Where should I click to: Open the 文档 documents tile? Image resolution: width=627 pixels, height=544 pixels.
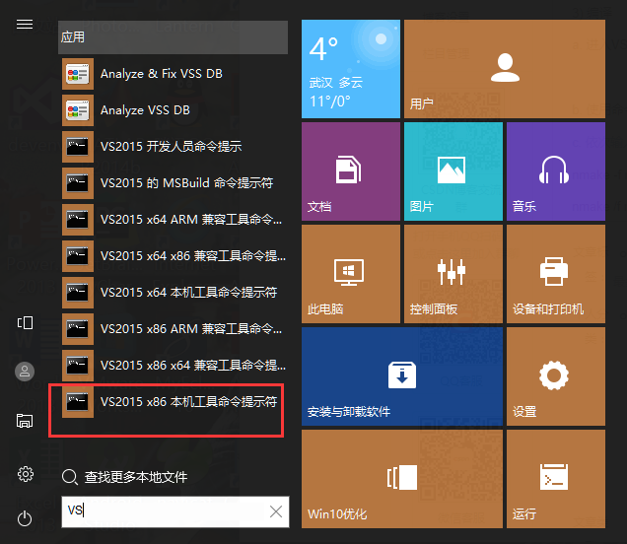pos(351,171)
